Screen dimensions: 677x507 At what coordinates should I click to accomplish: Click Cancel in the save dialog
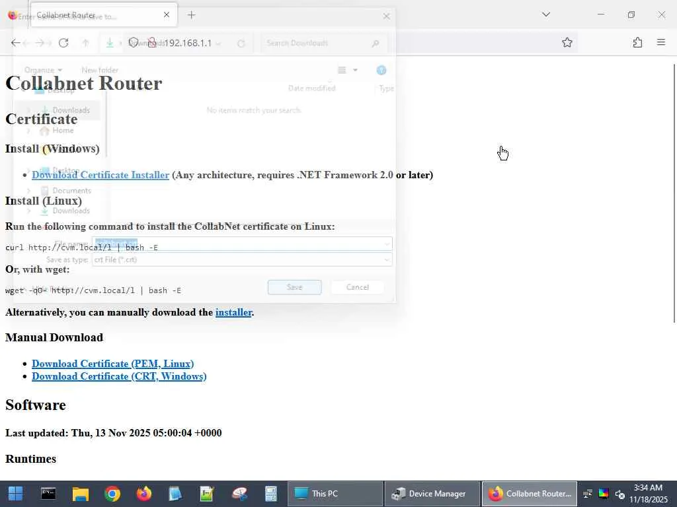[358, 287]
